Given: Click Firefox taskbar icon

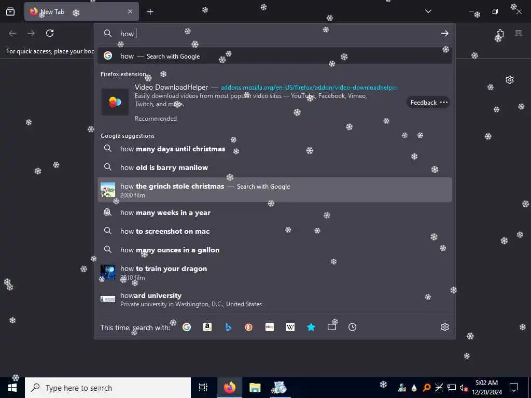Looking at the screenshot, I should 229,388.
